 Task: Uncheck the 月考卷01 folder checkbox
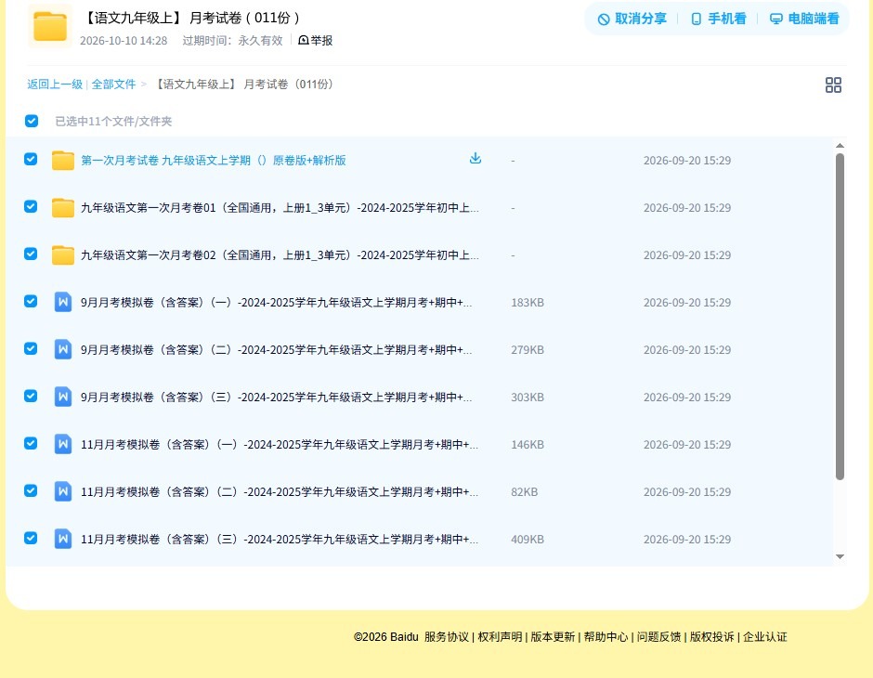pos(31,206)
